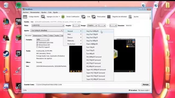Image resolution: width=175 pixels, height=98 pixels.
Task: Click the Navegar button
Action: pyautogui.click(x=146, y=84)
